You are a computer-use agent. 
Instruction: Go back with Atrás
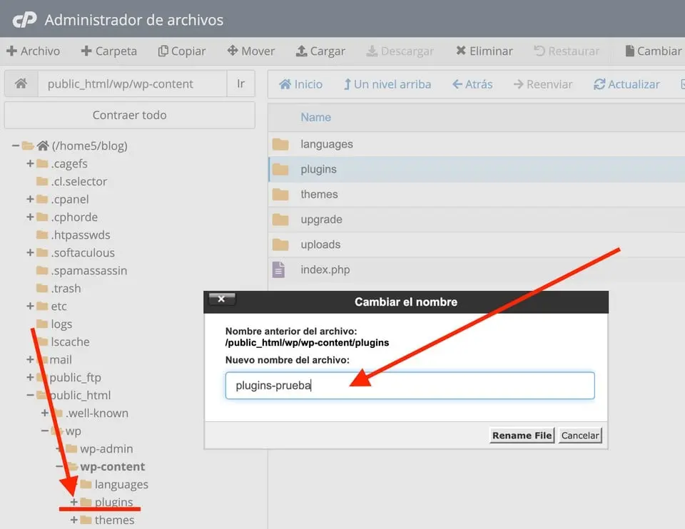pyautogui.click(x=472, y=84)
